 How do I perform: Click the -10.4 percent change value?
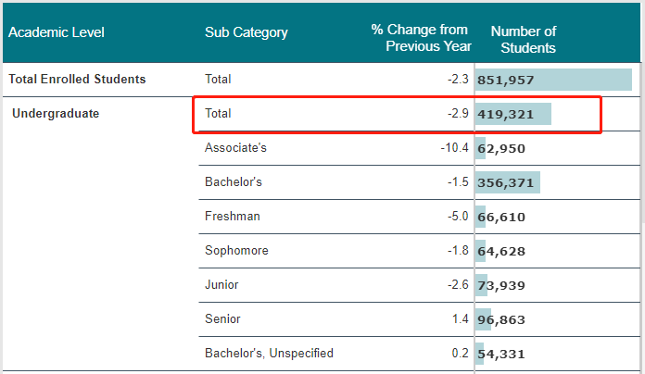[455, 148]
